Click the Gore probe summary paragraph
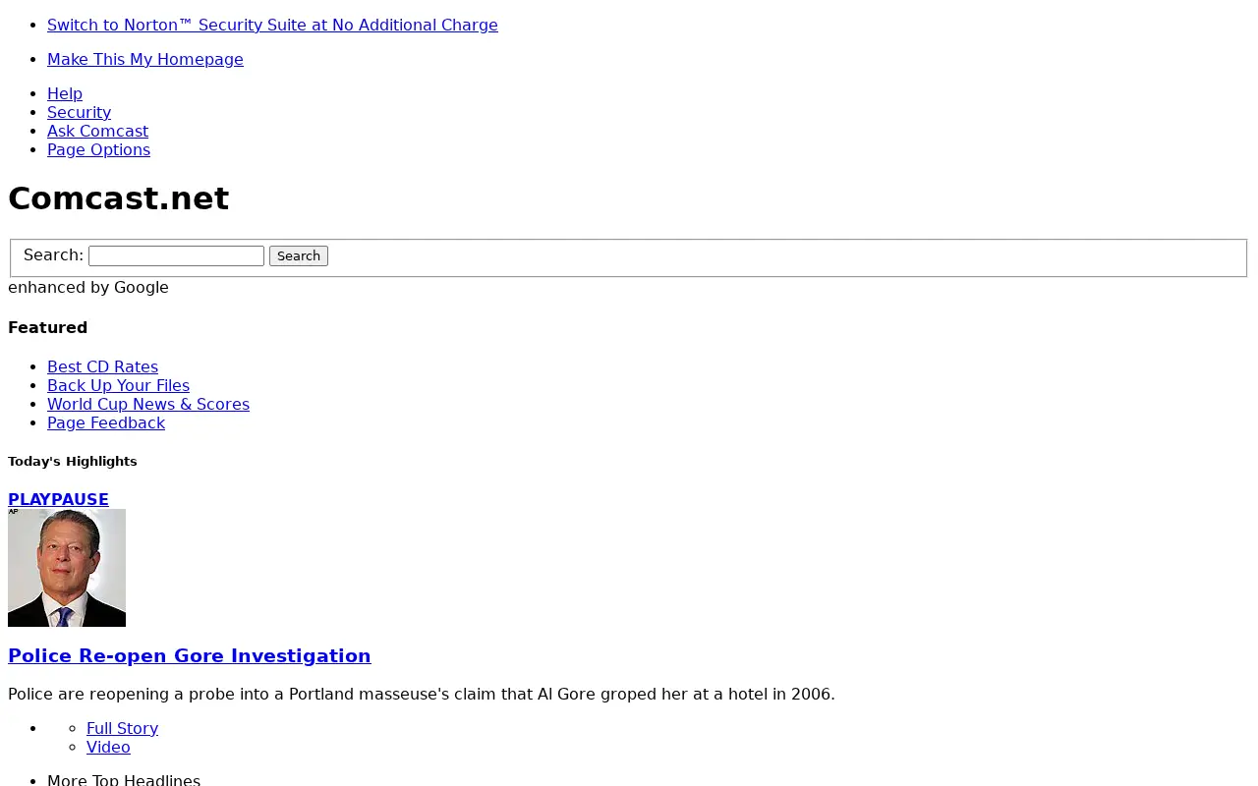The width and height of the screenshot is (1258, 786). (x=422, y=694)
